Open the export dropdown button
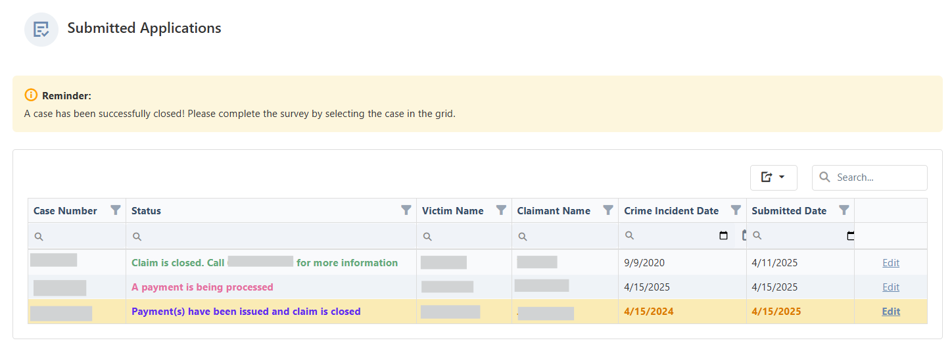The height and width of the screenshot is (353, 952). (773, 177)
